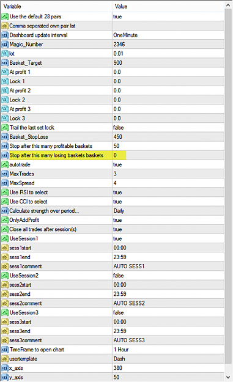This screenshot has height=382, width=233.
Task: Click the integer icon beside y_axis
Action: (5, 377)
